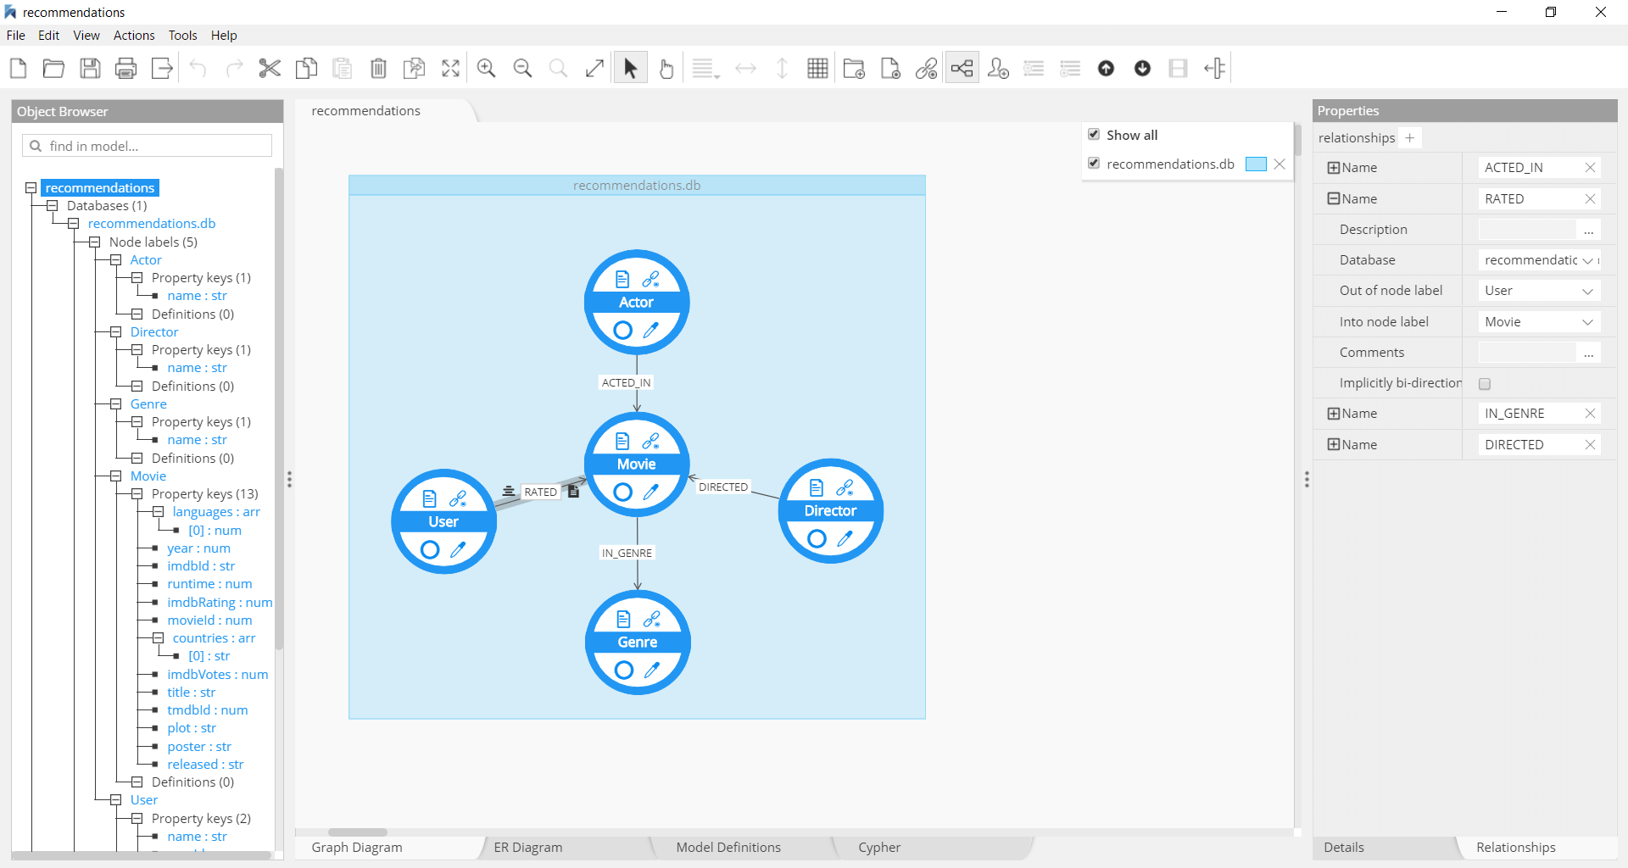Click the add folder icon in the toolbar
1628x868 pixels.
pos(854,69)
